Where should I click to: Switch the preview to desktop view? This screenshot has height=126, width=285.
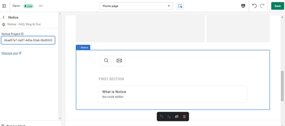pyautogui.click(x=243, y=6)
